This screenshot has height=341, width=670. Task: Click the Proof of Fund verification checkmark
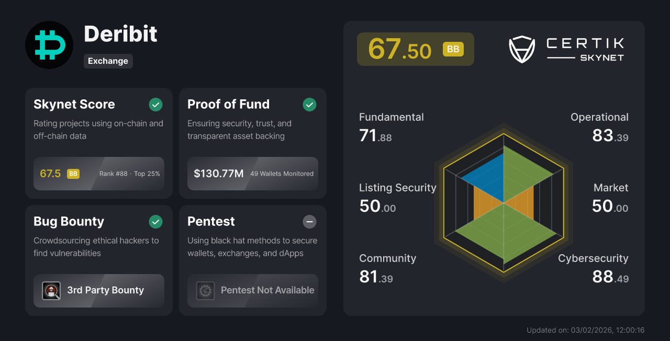[309, 105]
